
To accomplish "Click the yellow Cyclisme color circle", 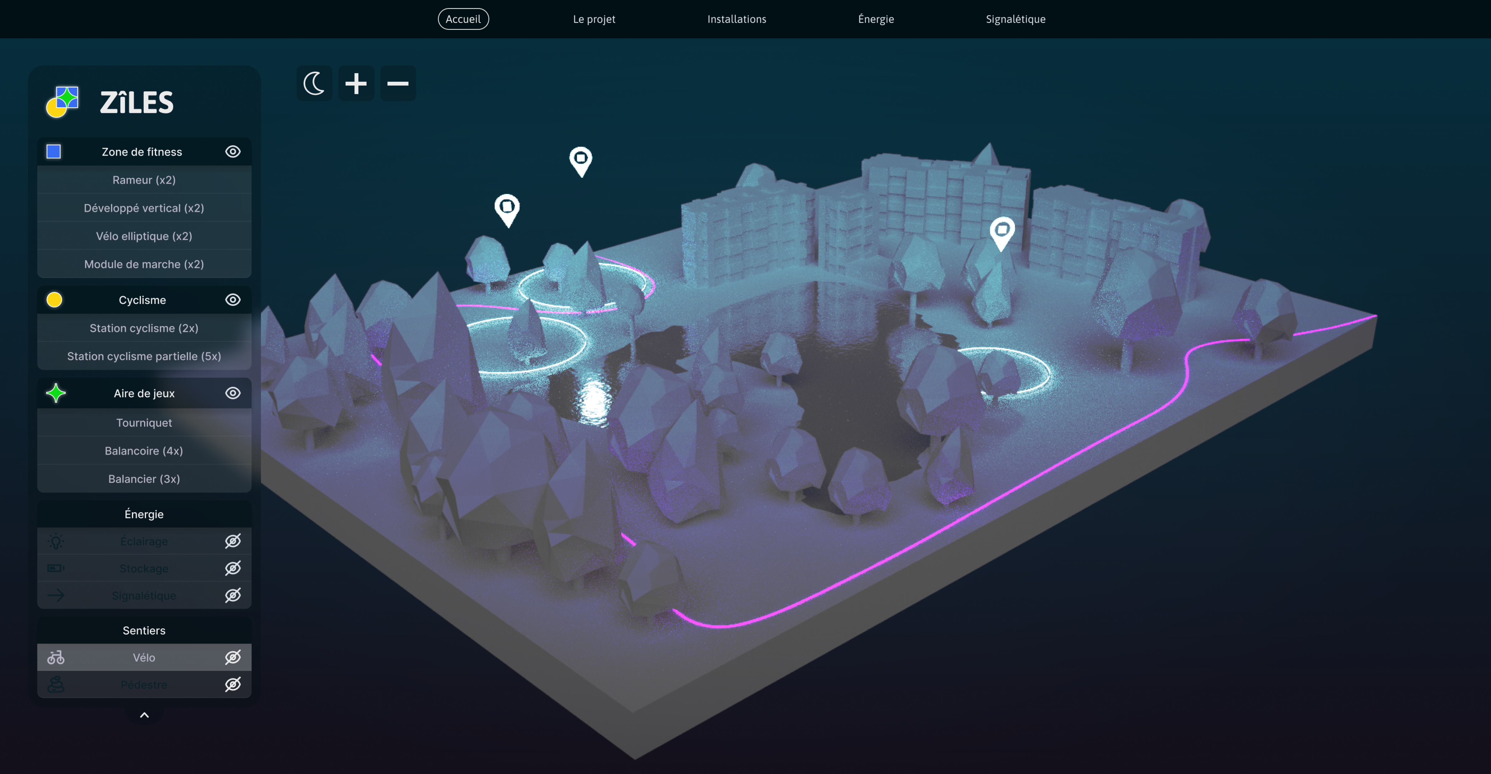I will 54,299.
